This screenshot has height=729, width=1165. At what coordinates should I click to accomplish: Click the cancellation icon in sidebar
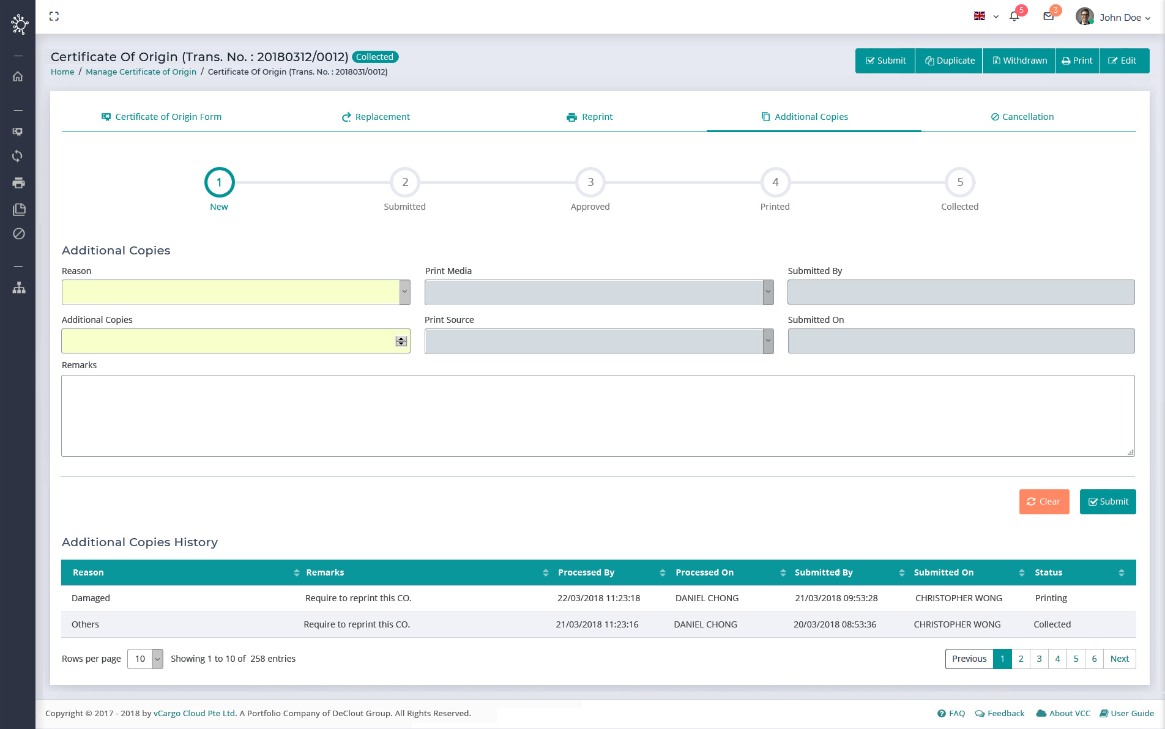click(x=18, y=234)
